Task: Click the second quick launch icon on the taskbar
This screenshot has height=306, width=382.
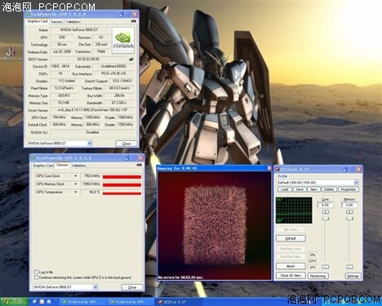Action: (x=42, y=301)
